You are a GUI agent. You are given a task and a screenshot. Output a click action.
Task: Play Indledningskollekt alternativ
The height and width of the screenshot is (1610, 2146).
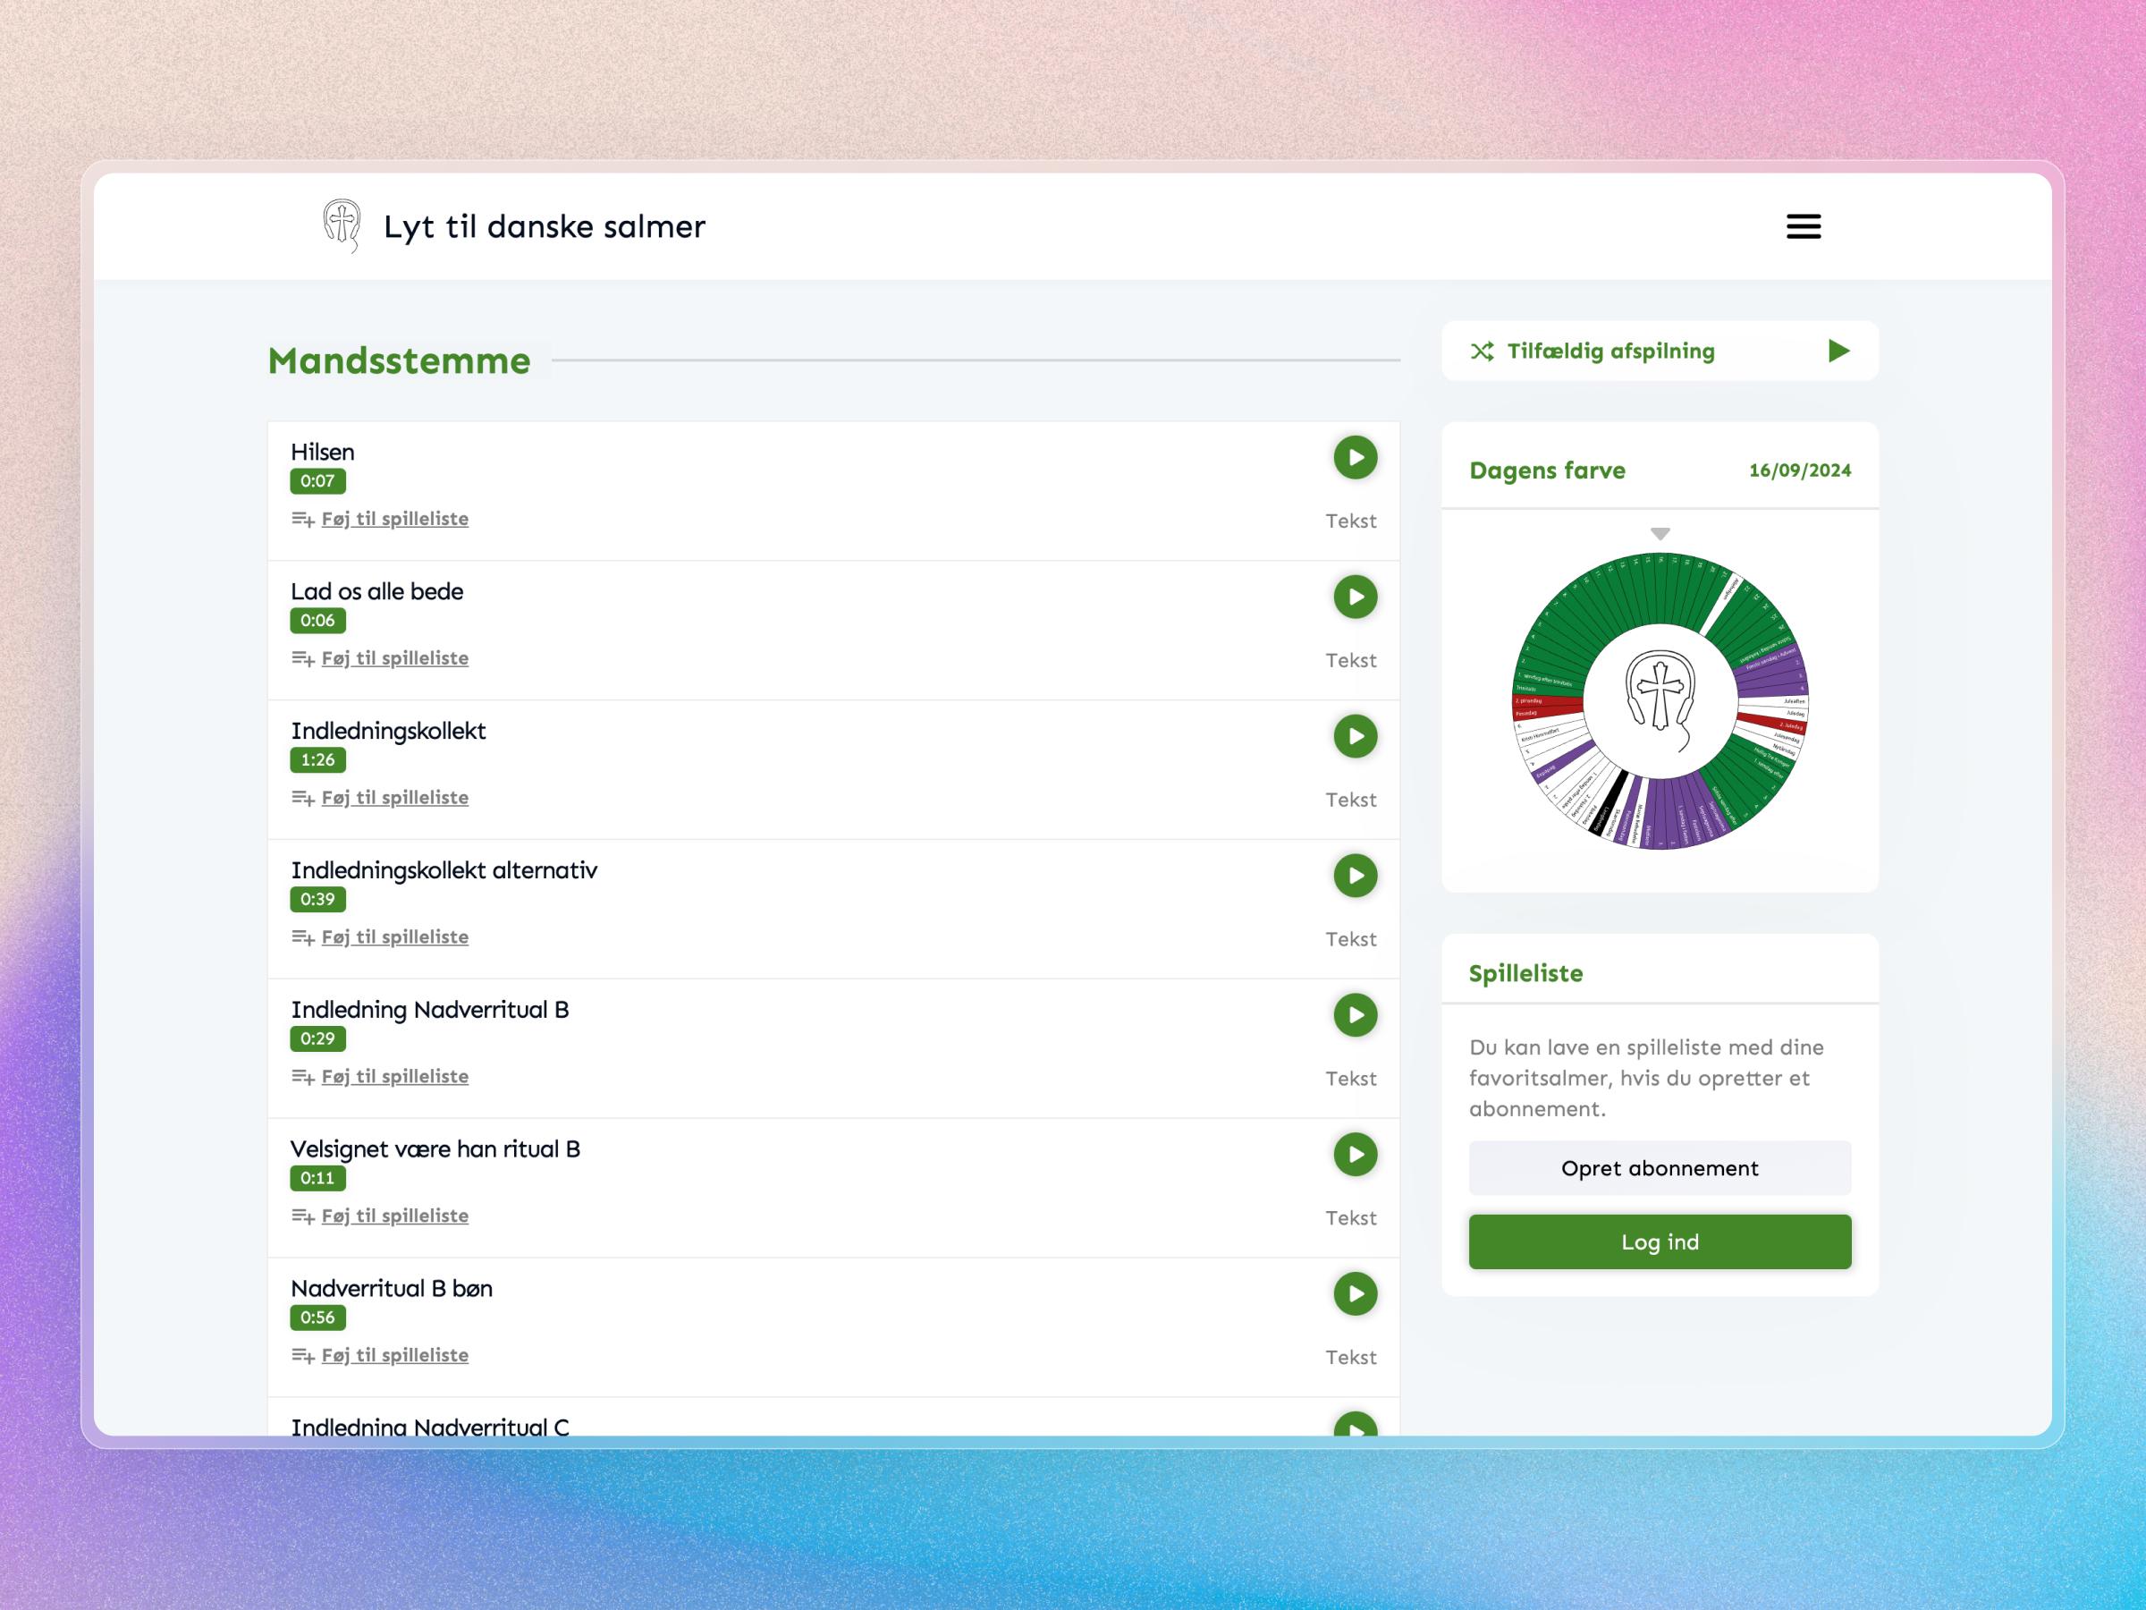[1355, 876]
